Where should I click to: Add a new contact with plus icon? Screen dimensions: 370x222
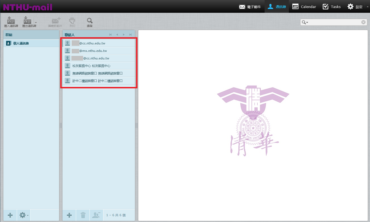coord(69,215)
